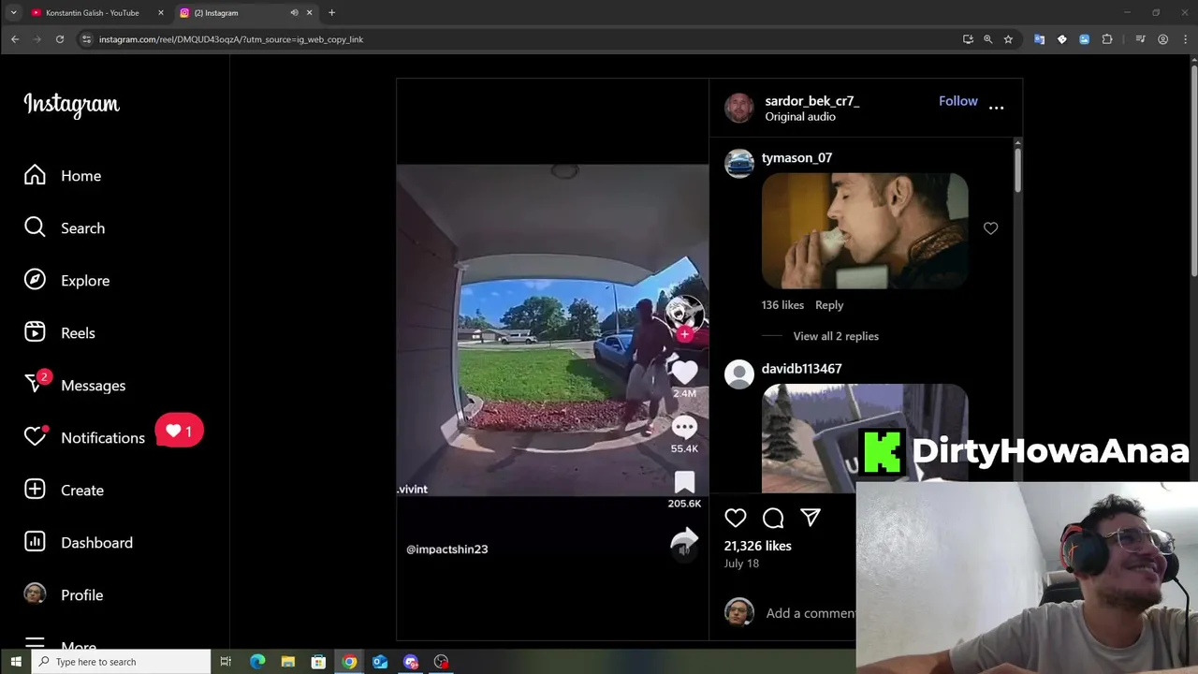Screen dimensions: 1198x674
Task: Close the YouTube tab
Action: tap(160, 13)
